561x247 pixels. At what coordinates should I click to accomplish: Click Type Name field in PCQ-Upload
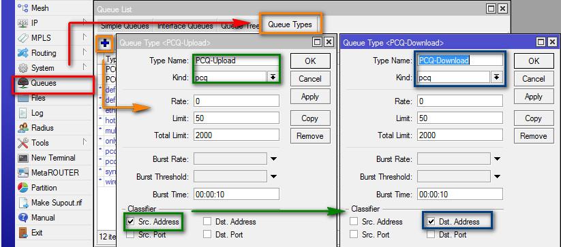coord(236,61)
